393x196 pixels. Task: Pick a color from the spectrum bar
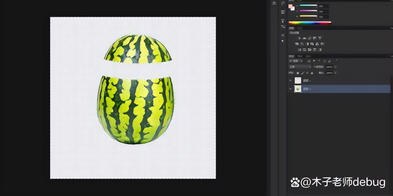pyautogui.click(x=310, y=22)
